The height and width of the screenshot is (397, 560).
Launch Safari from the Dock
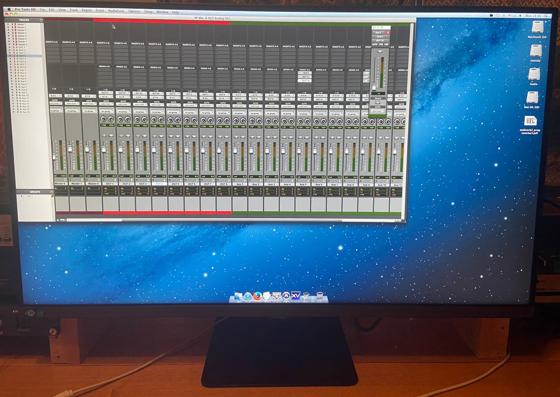[x=248, y=296]
